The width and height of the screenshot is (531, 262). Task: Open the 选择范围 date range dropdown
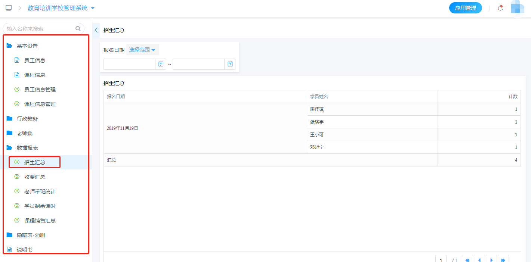coord(142,50)
